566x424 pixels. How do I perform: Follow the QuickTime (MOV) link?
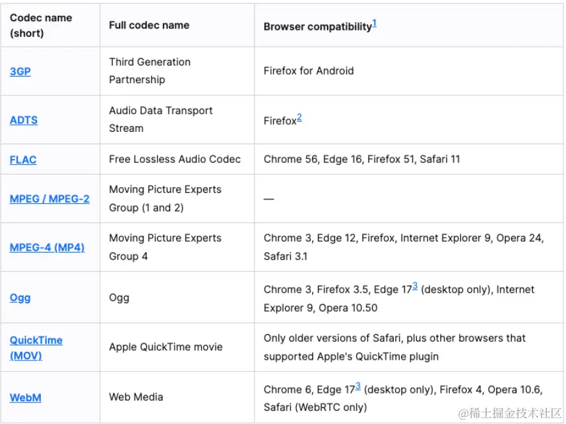(36, 347)
